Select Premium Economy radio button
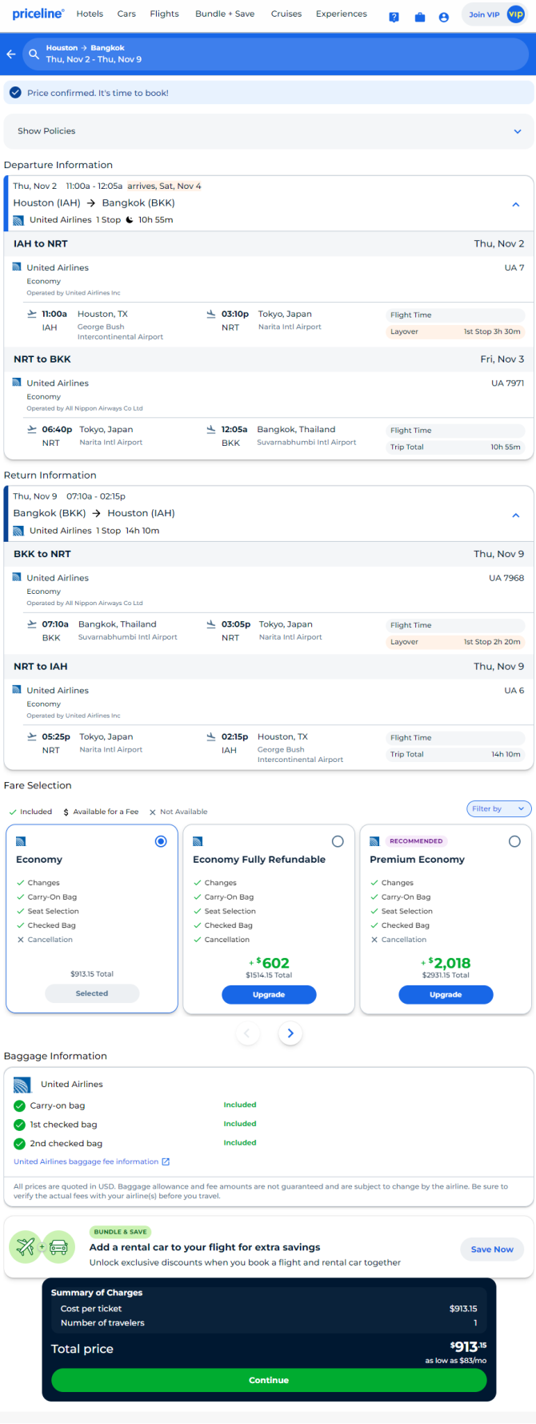Screen dimensions: 536x1424 pyautogui.click(x=514, y=841)
